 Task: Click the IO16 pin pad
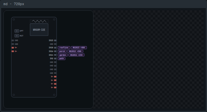pyautogui.click(x=55, y=51)
